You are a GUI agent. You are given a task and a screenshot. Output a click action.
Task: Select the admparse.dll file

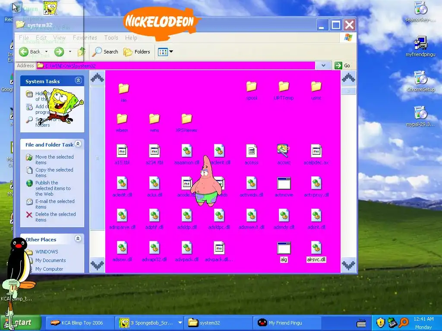(122, 219)
